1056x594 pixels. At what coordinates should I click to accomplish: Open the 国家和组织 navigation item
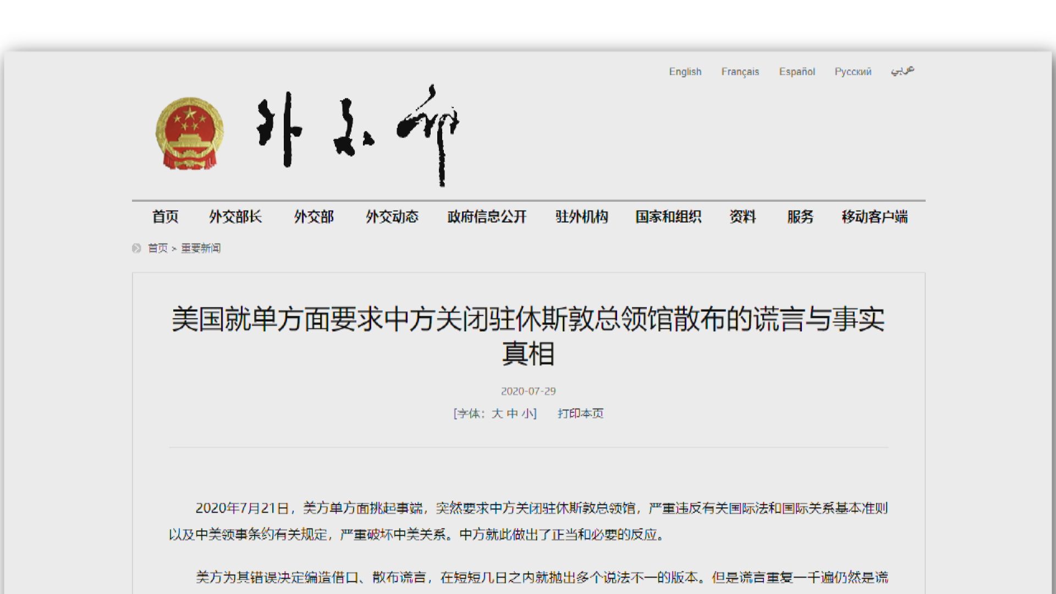[669, 217]
